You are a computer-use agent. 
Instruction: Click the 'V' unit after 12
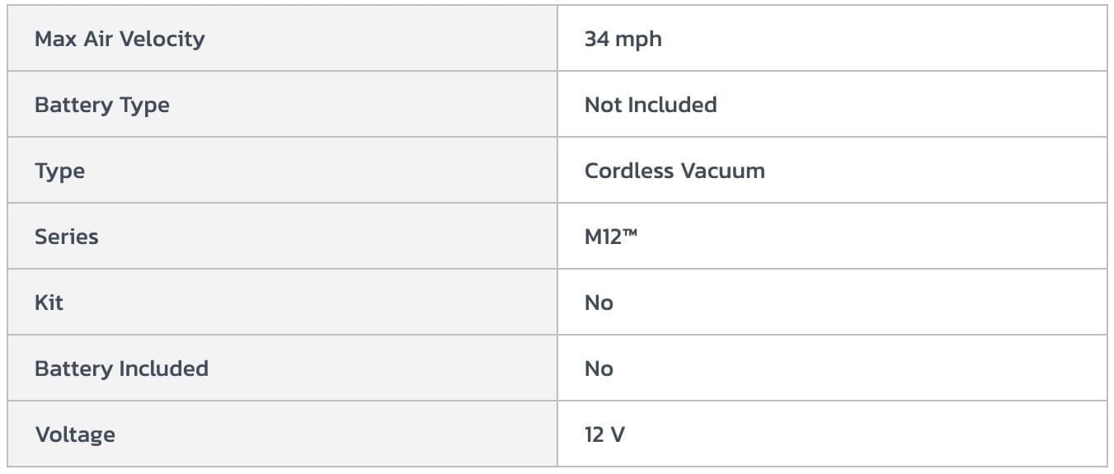[x=618, y=434]
